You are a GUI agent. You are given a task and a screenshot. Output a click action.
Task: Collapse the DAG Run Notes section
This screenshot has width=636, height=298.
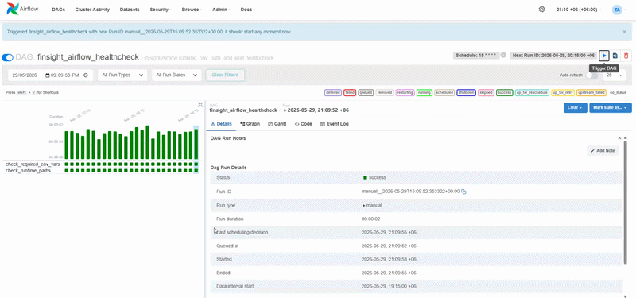coord(619,138)
